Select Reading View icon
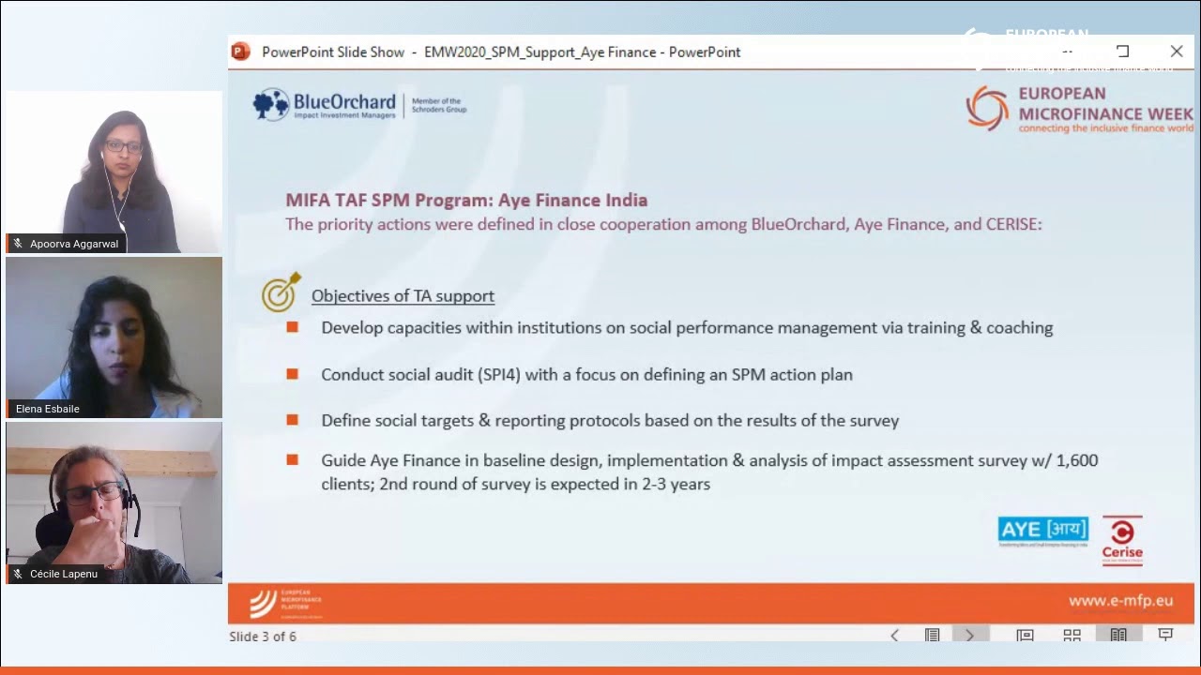 [1118, 636]
